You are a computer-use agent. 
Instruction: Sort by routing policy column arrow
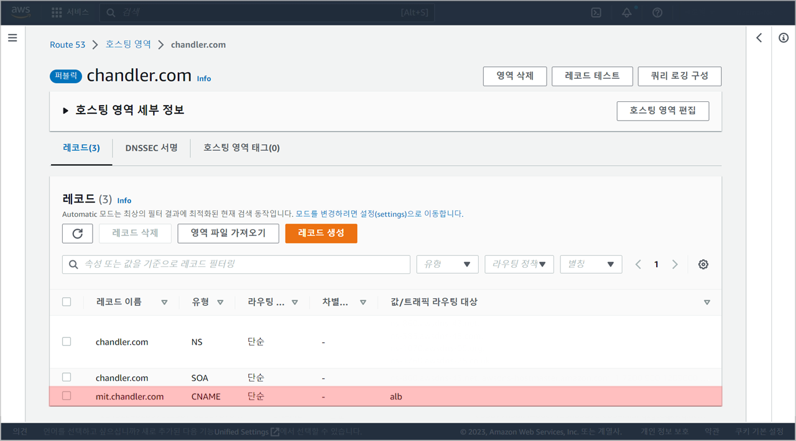[x=295, y=302]
